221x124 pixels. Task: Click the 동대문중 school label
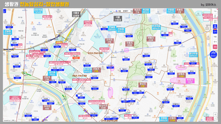click(88, 70)
